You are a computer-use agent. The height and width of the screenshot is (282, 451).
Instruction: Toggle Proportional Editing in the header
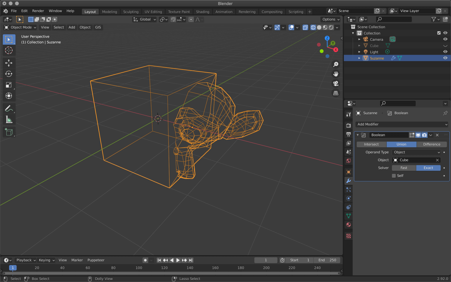tap(191, 19)
